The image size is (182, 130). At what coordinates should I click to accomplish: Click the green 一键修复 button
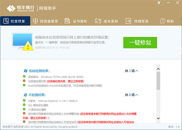coord(140,42)
